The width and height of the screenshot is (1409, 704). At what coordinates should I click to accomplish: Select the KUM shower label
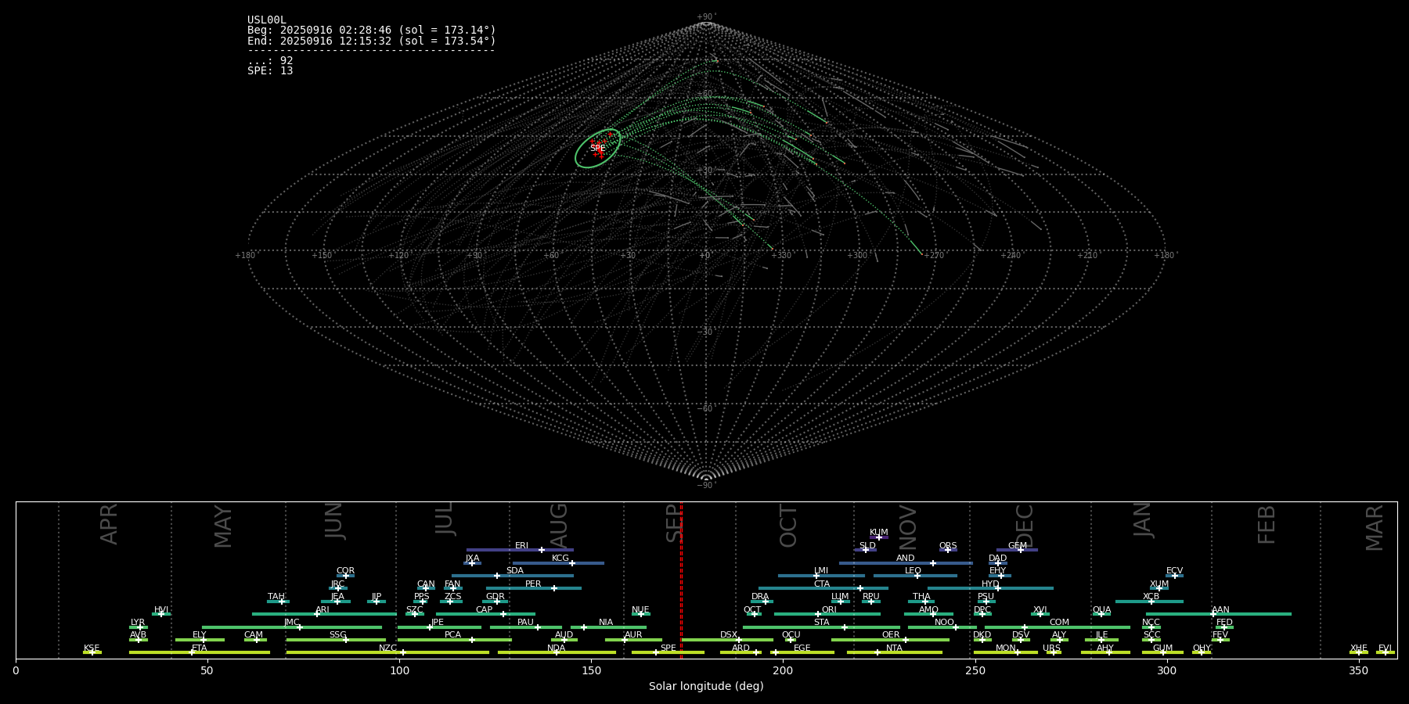(879, 533)
